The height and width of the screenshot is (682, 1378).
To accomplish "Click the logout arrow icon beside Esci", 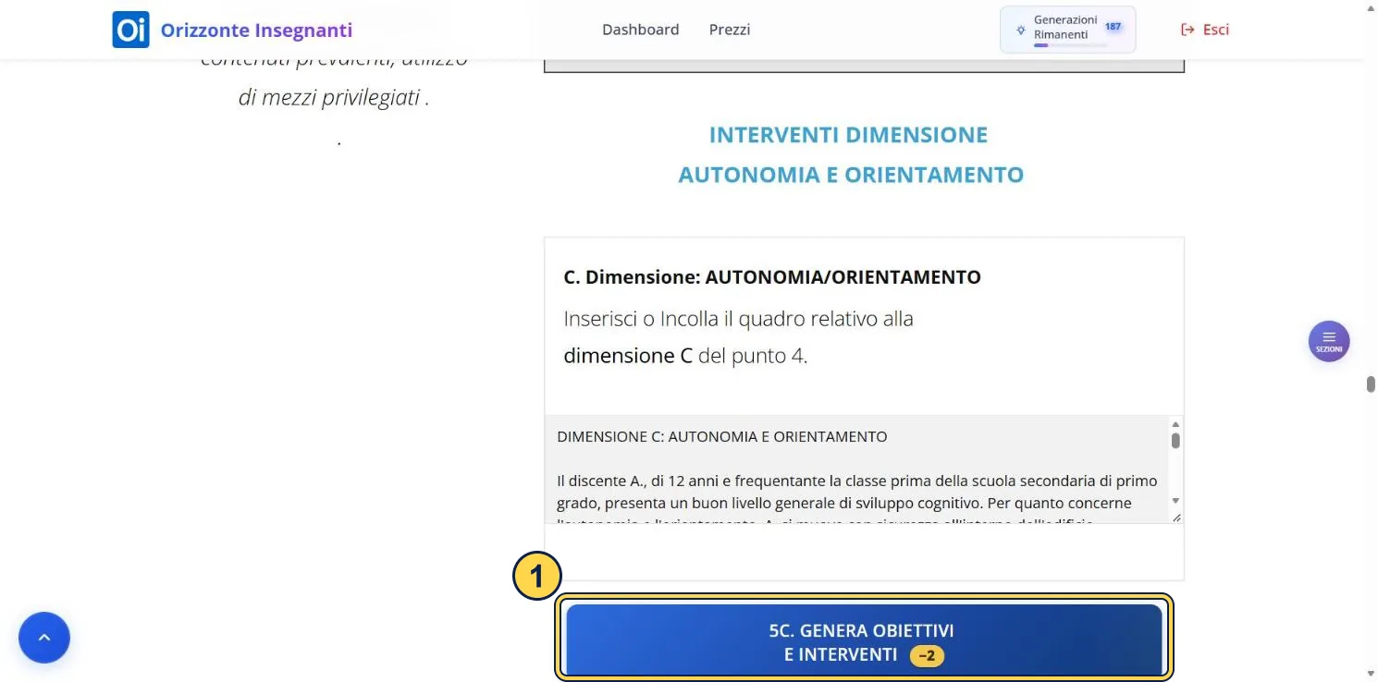I will pos(1188,30).
